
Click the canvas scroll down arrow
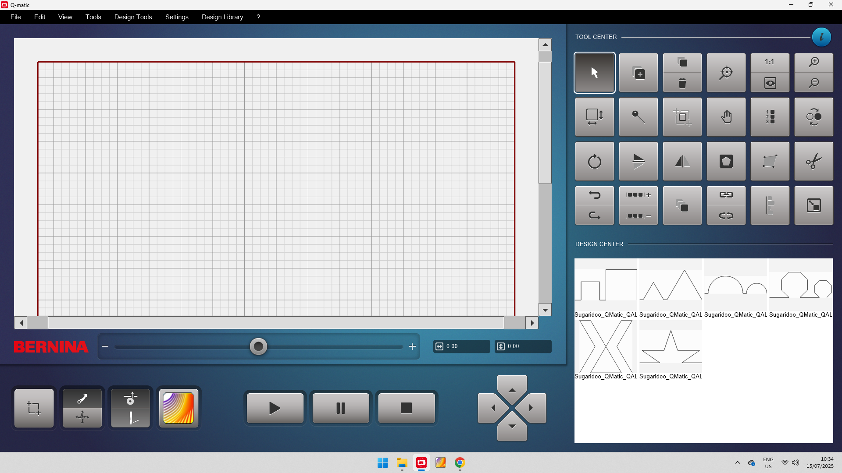click(x=545, y=310)
